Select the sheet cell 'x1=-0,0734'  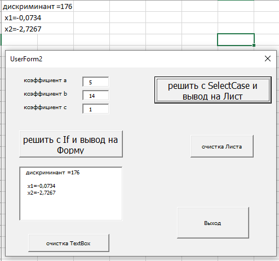click(37, 17)
